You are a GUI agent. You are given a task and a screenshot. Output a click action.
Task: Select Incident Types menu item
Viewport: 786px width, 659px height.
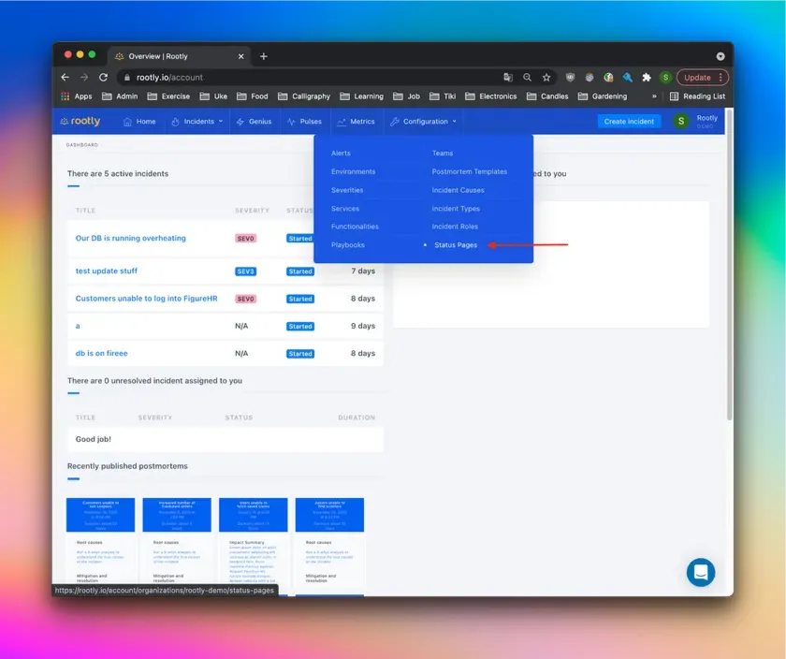457,209
